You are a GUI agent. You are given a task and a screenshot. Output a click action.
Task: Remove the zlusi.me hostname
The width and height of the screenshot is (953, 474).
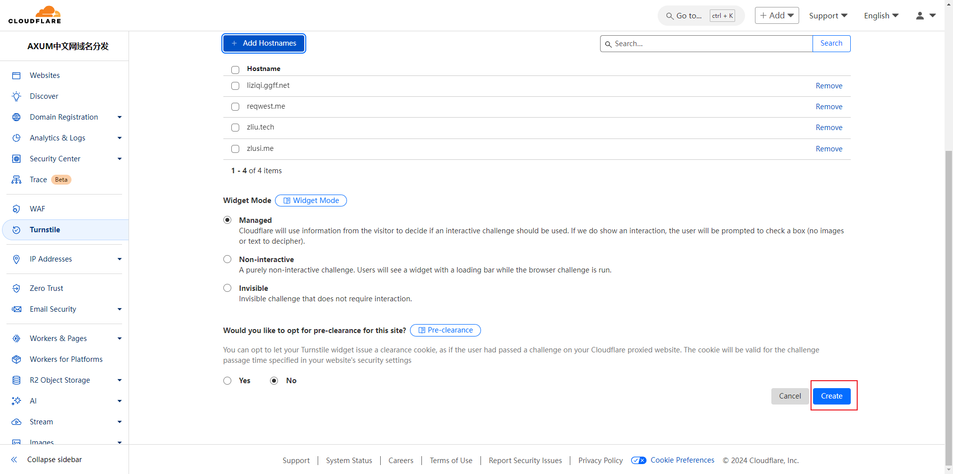click(x=829, y=149)
